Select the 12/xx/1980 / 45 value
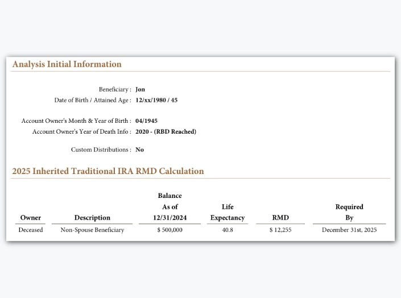This screenshot has width=401, height=298. (156, 100)
